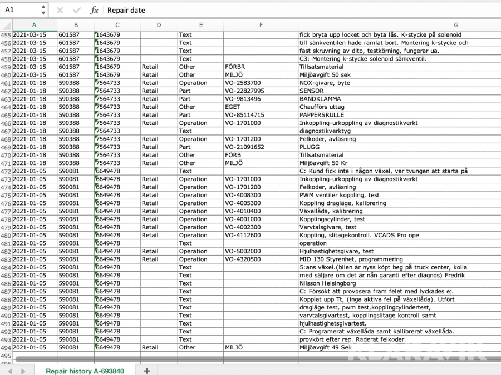501x375 pixels.
Task: Click the fx Insert Function icon
Action: click(x=94, y=10)
